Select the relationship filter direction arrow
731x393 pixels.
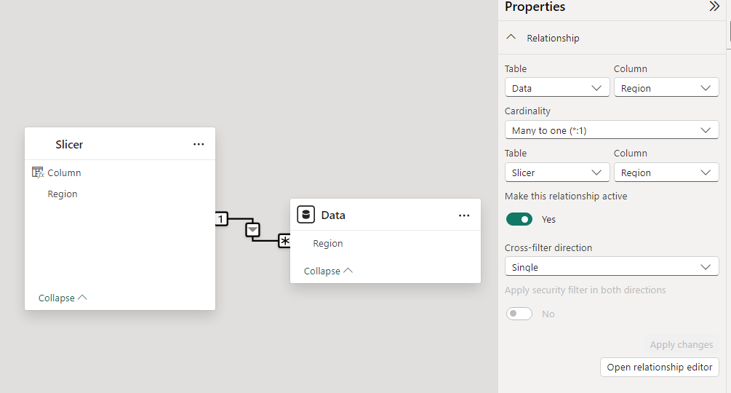252,230
